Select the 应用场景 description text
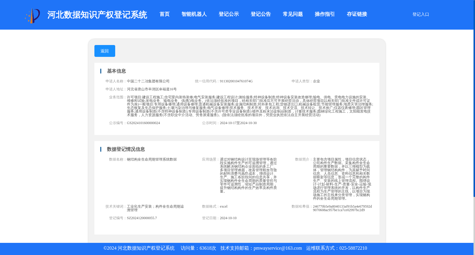 tap(248, 175)
